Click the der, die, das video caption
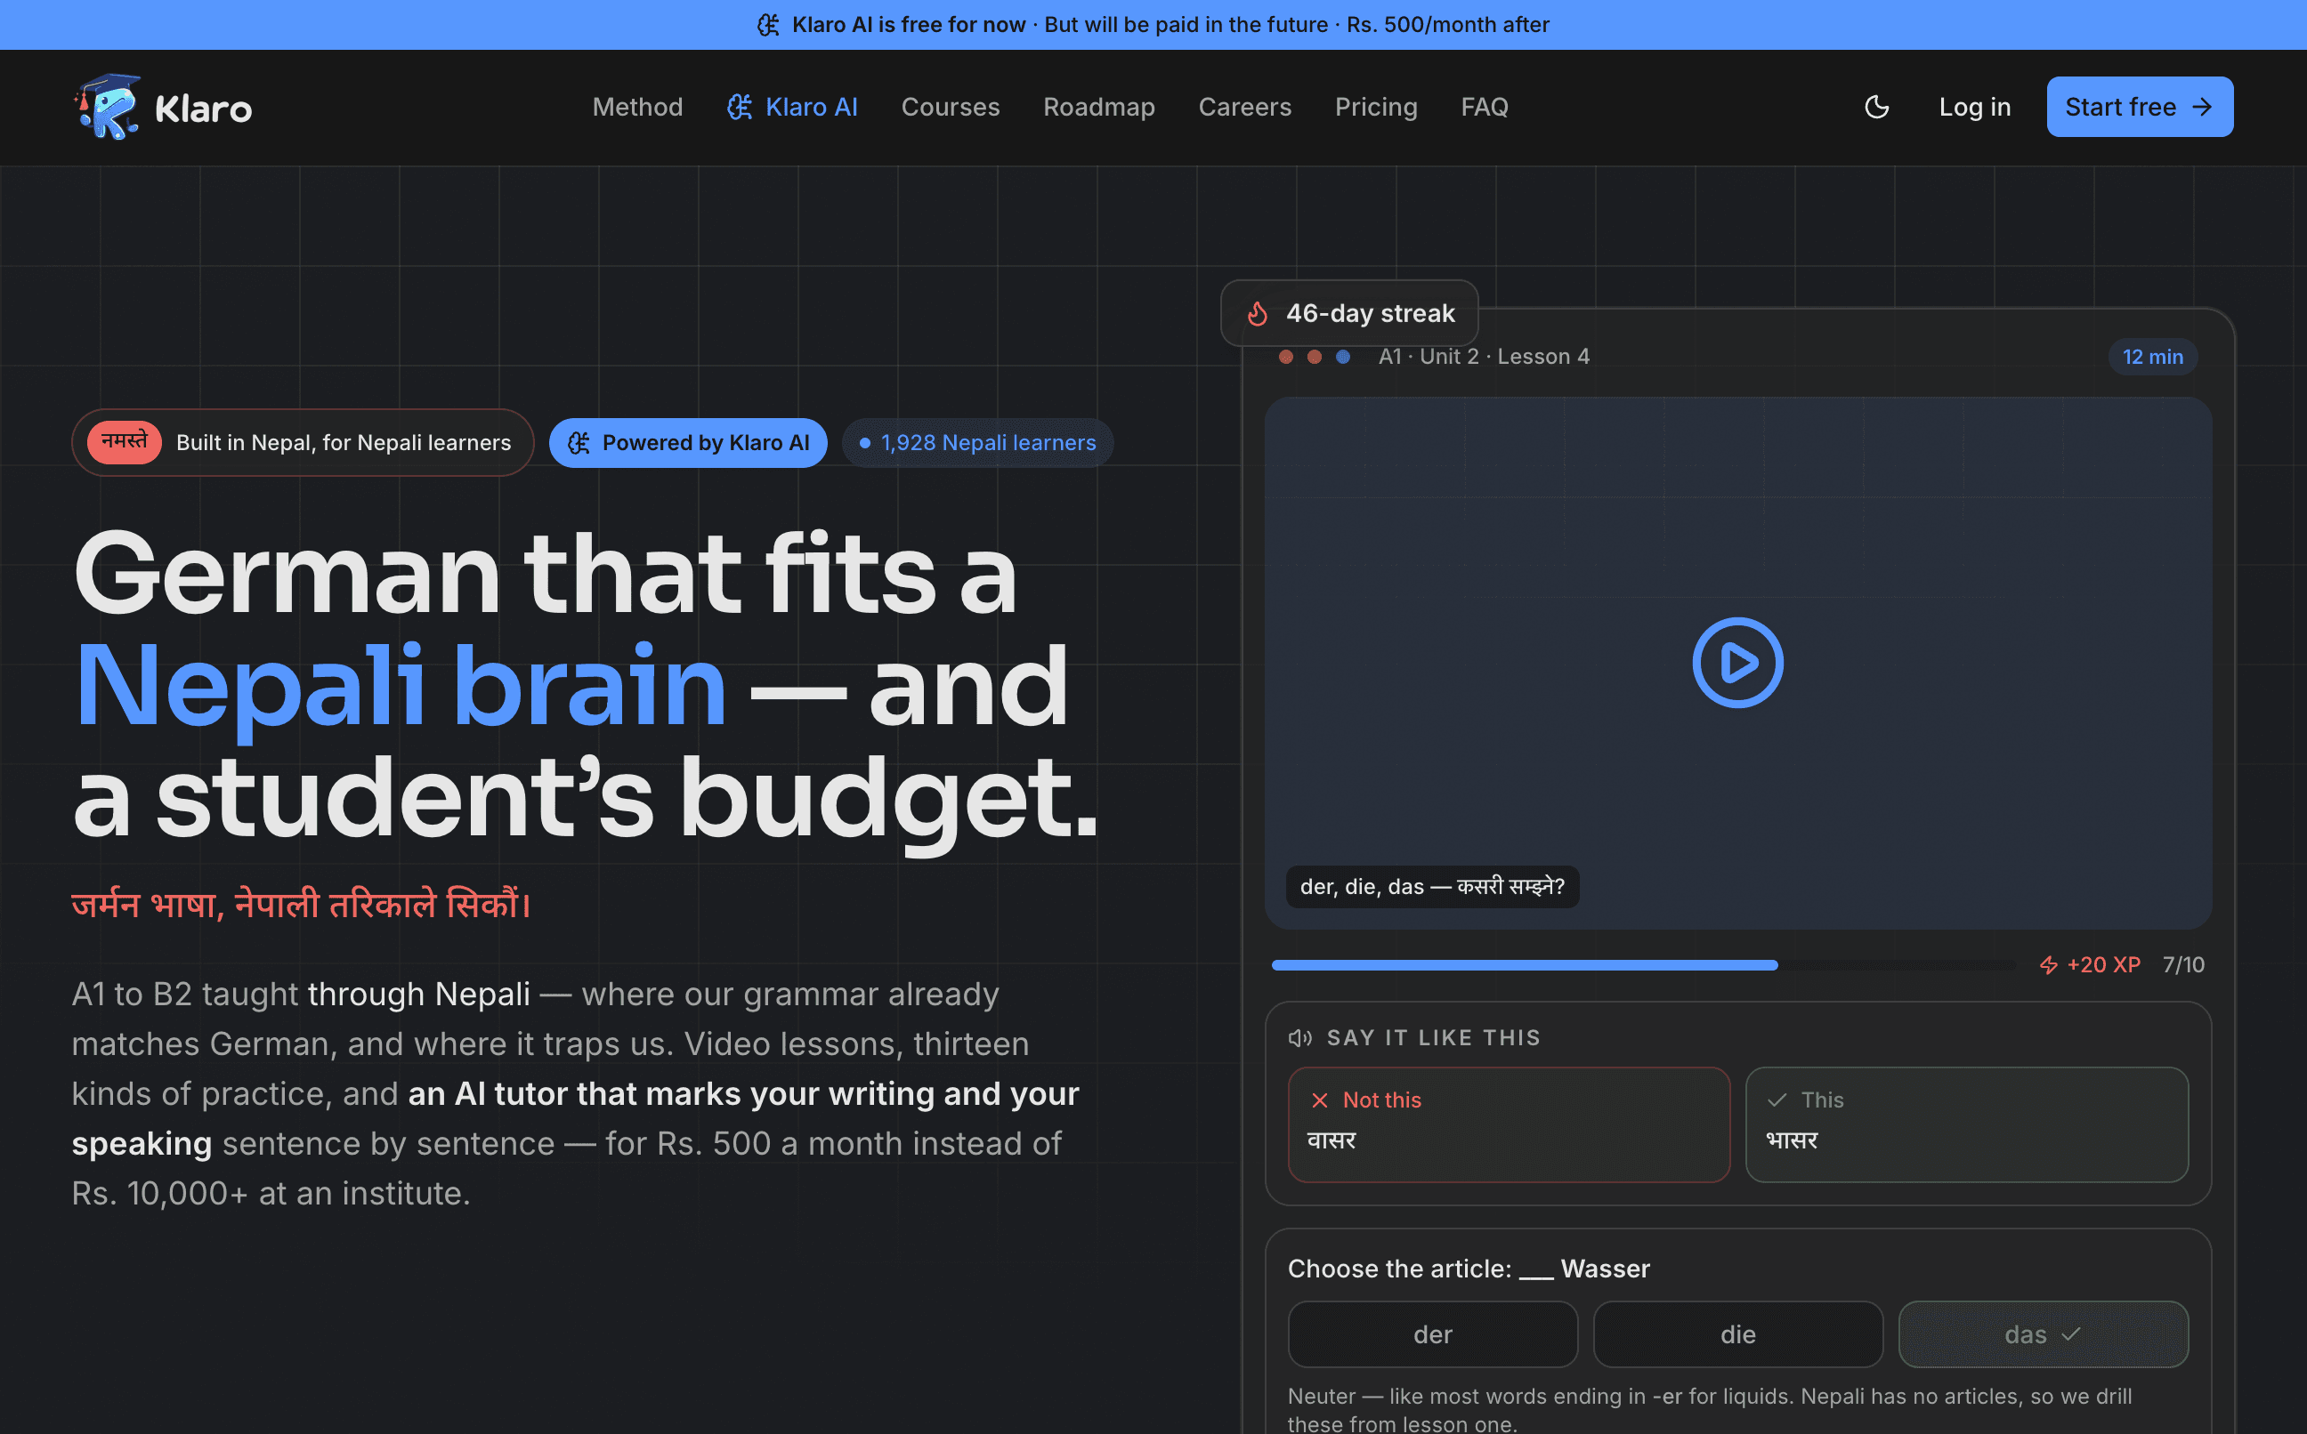Screen dimensions: 2307x1434 [1432, 887]
